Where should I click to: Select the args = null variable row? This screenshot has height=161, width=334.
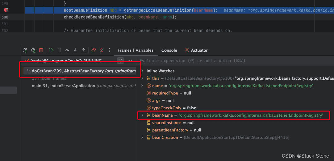[236, 100]
